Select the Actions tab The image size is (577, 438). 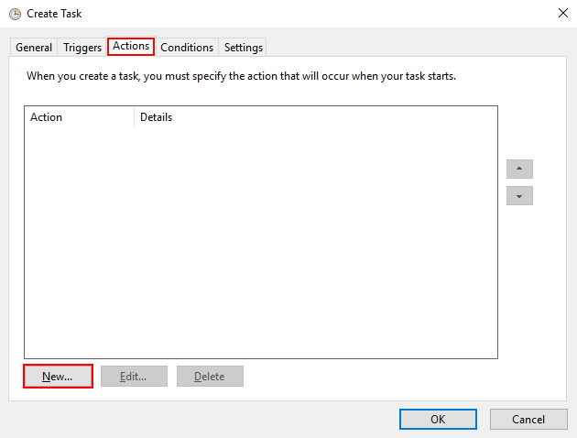[131, 47]
